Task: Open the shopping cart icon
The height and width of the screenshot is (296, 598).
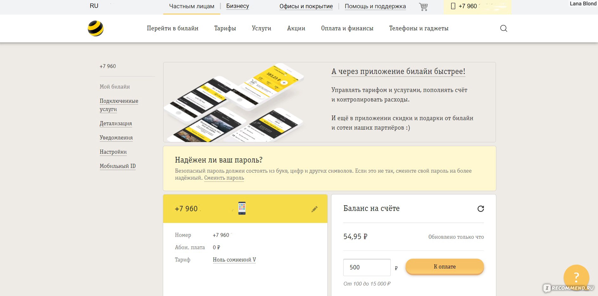Action: tap(423, 7)
